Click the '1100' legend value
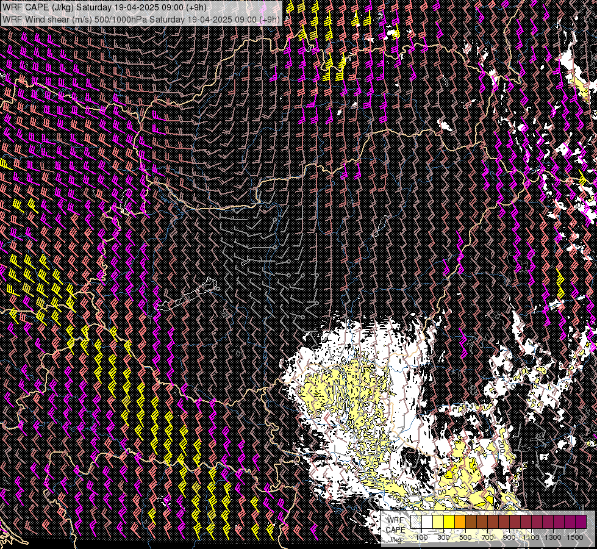This screenshot has width=597, height=549. (x=531, y=537)
